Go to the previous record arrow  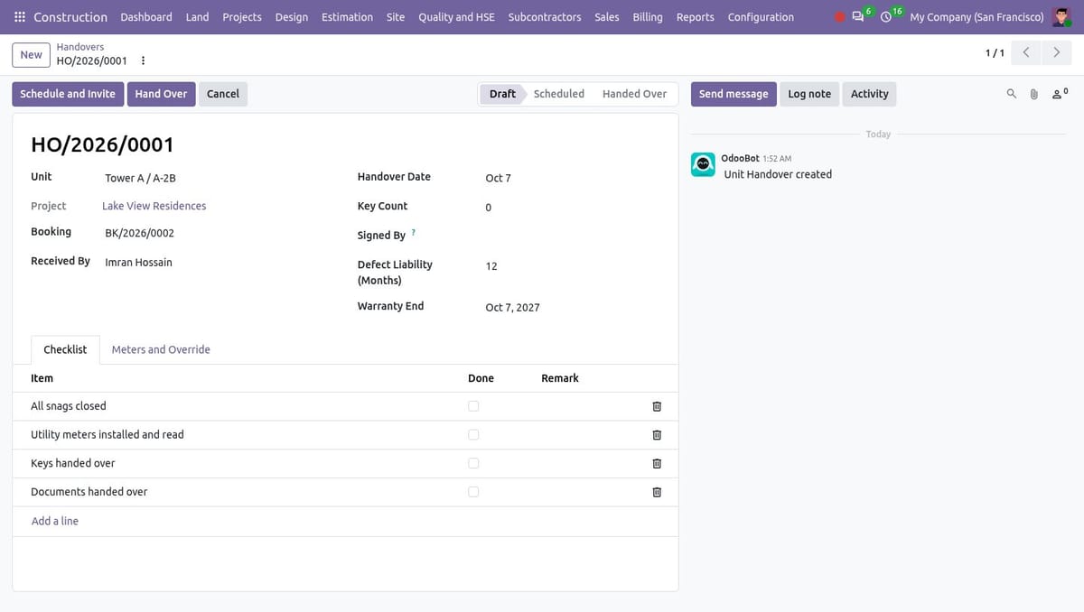tap(1026, 53)
